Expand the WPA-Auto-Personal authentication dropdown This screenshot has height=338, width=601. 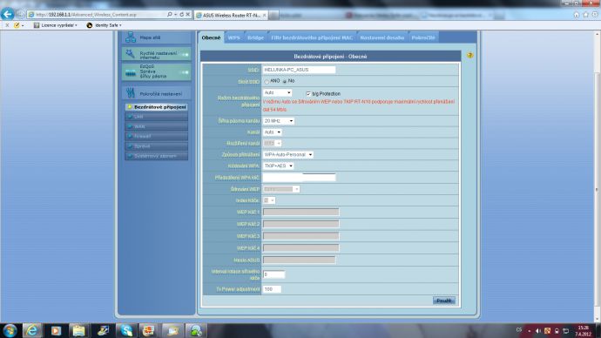click(287, 154)
